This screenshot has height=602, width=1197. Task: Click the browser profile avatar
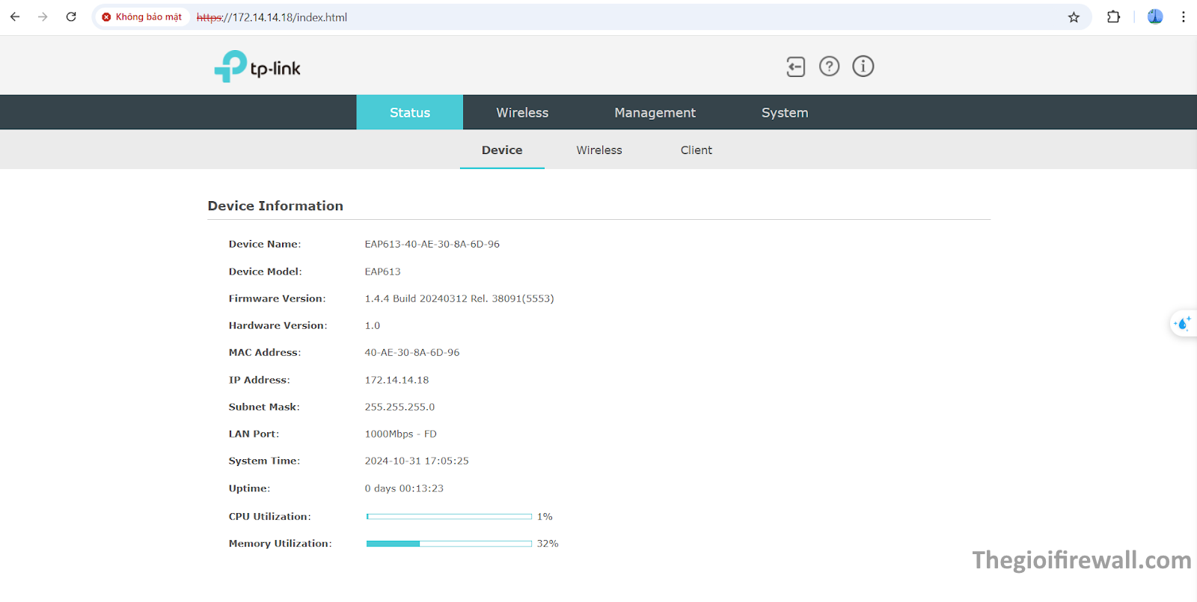point(1154,17)
